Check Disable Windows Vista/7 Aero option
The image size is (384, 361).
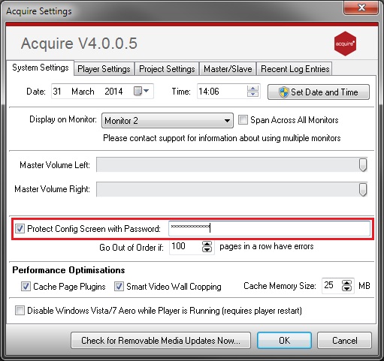pyautogui.click(x=20, y=311)
